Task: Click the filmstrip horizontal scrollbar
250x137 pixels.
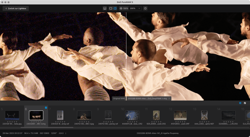Action: coord(47,127)
